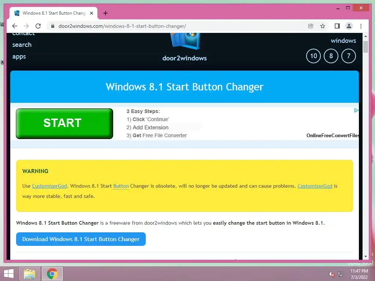
Task: Click the underlined Button link in warning
Action: coord(121,186)
